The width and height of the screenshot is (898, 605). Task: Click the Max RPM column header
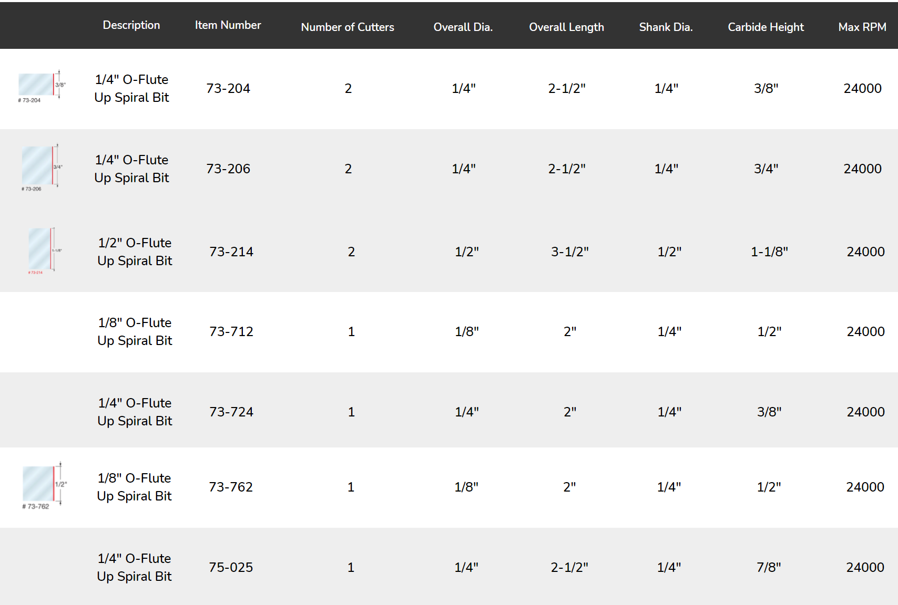click(862, 27)
